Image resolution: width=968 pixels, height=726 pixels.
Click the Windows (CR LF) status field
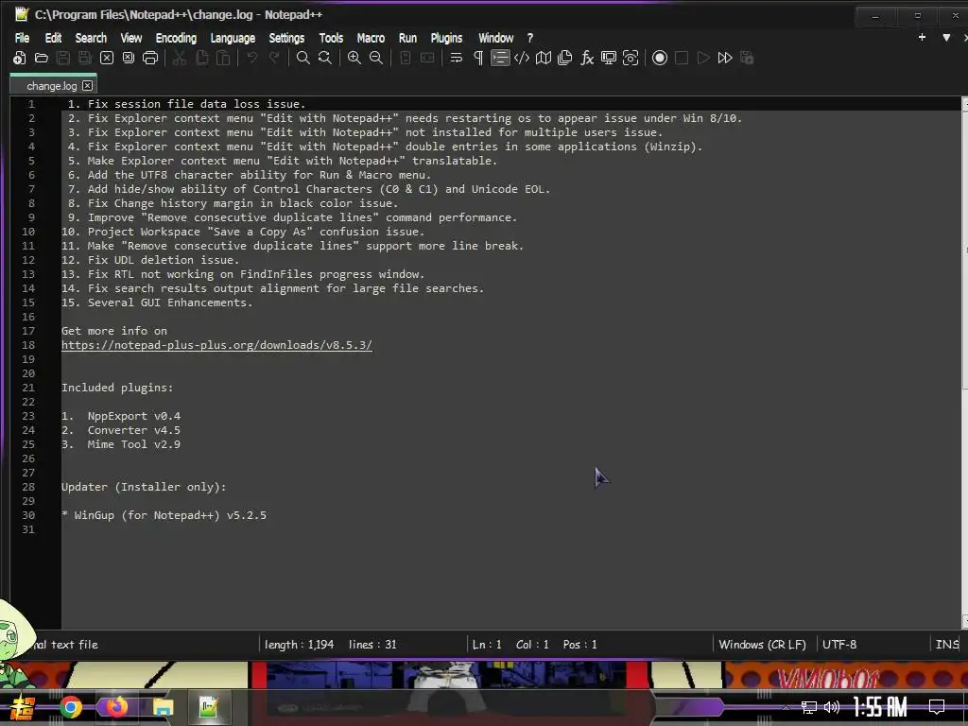tap(763, 645)
